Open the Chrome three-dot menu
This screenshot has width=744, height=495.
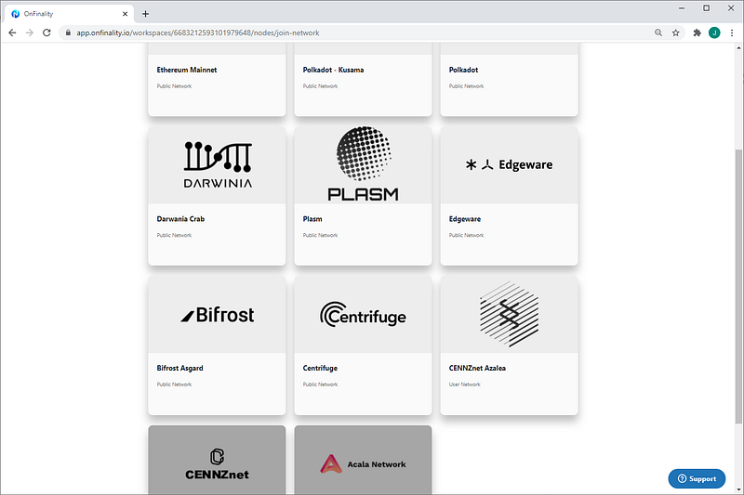(x=732, y=33)
